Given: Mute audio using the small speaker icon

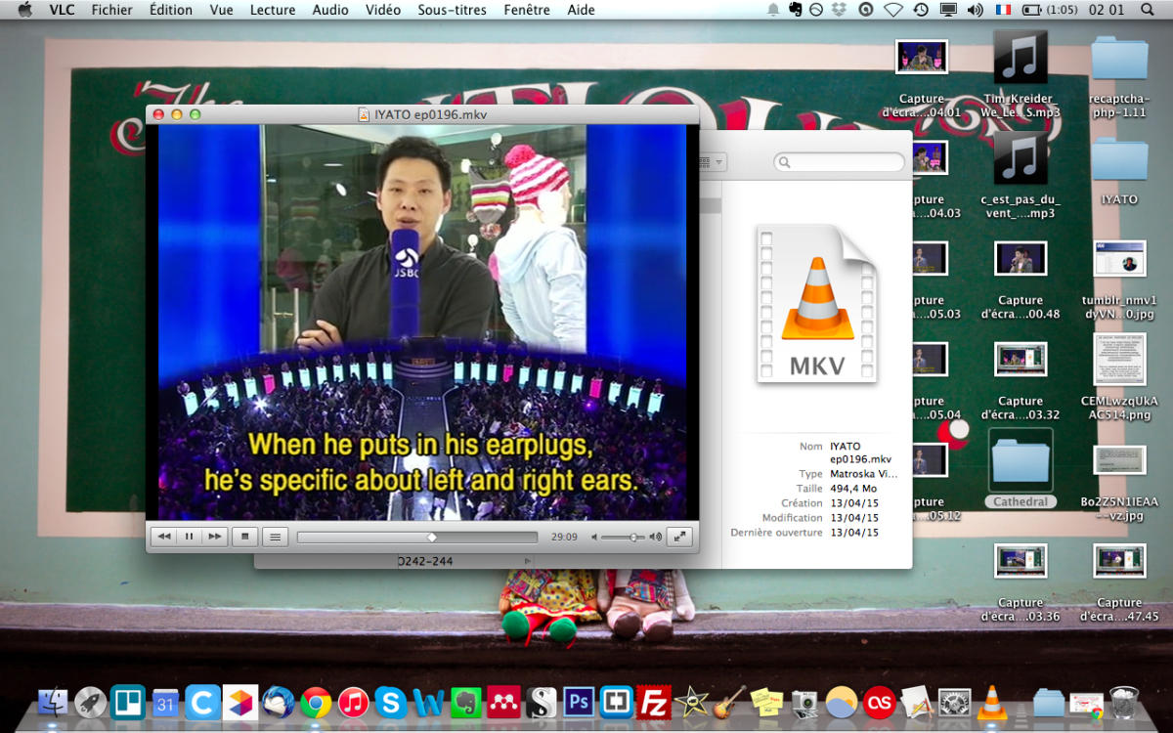Looking at the screenshot, I should 594,538.
